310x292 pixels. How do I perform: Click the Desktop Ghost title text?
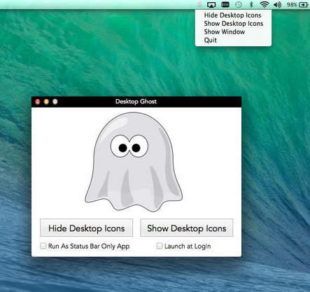click(136, 101)
